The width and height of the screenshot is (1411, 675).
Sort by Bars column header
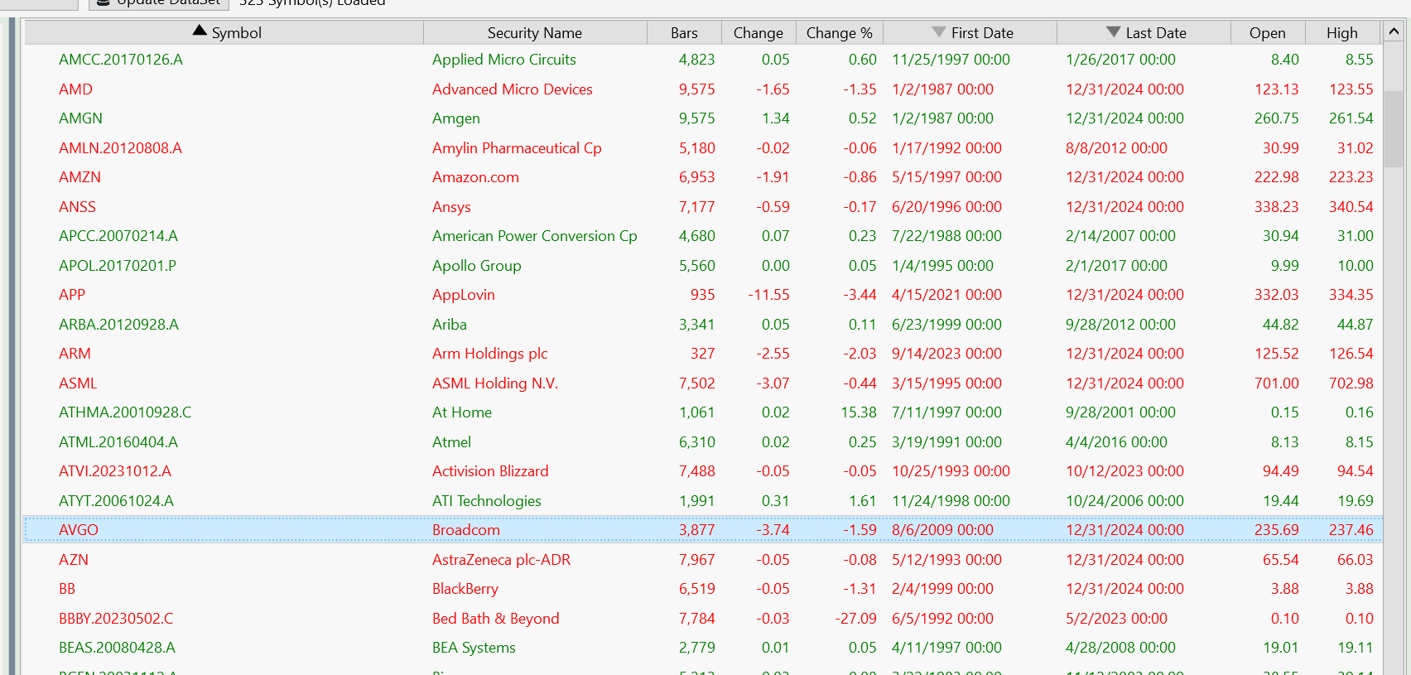tap(684, 33)
